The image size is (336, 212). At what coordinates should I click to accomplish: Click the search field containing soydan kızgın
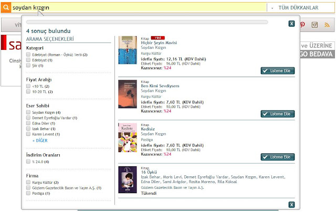[x=139, y=8]
